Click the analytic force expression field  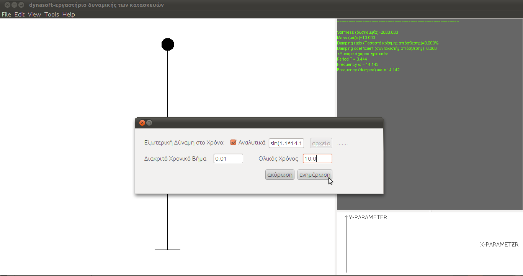[x=286, y=143]
